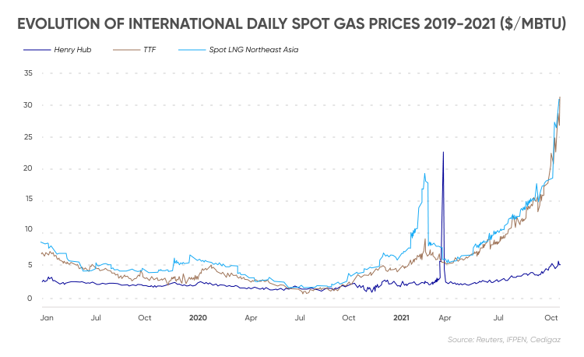Click the 2021 x-axis label

click(401, 318)
